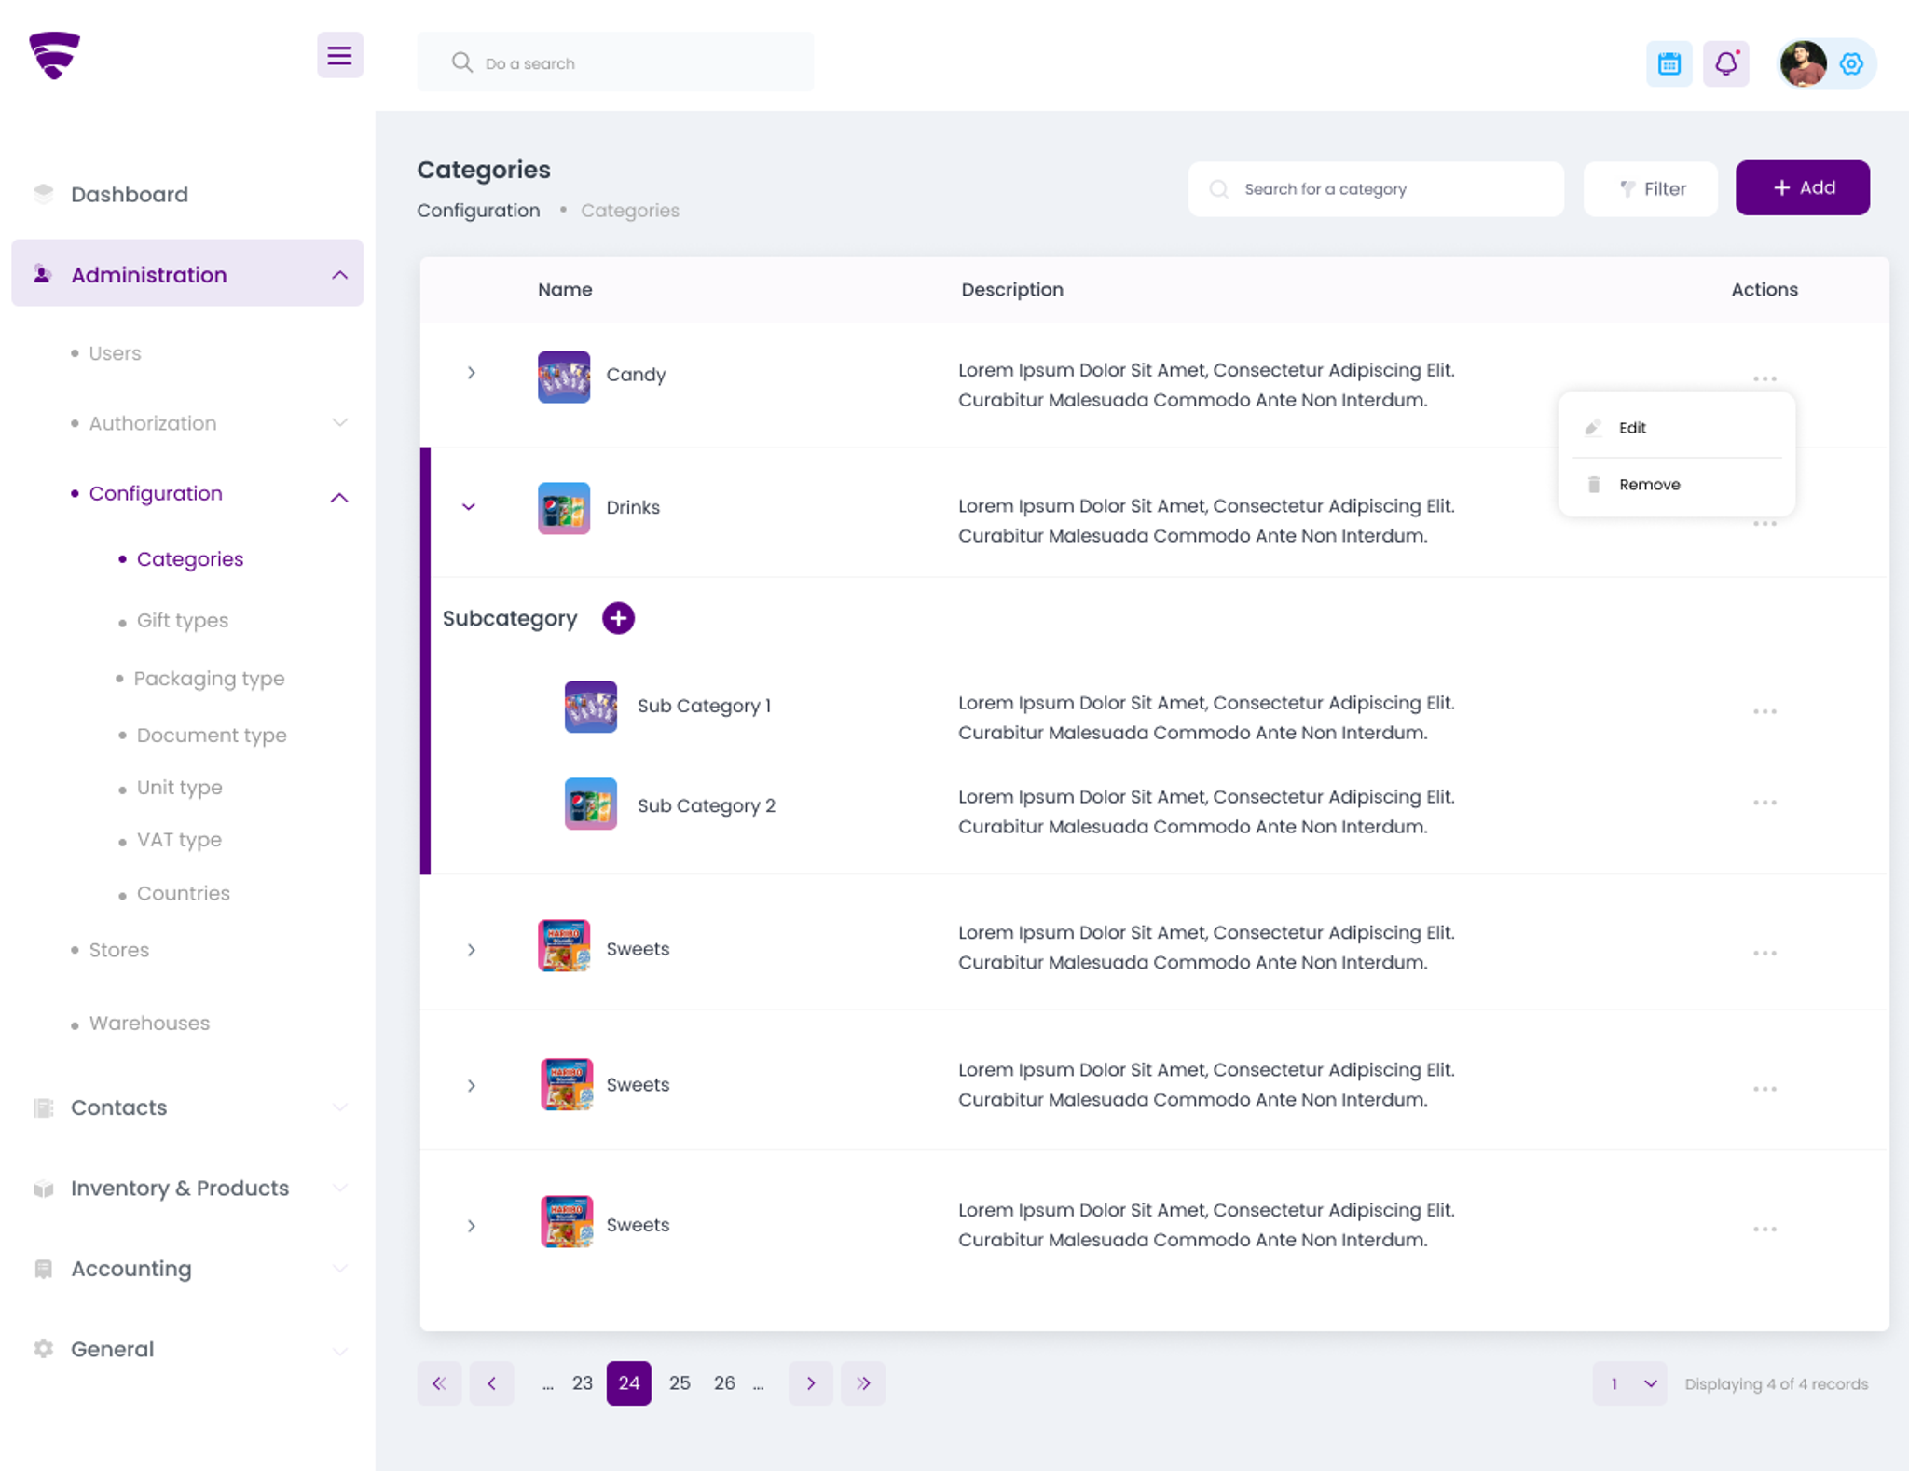Image resolution: width=1909 pixels, height=1471 pixels.
Task: Click the user profile avatar
Action: pyautogui.click(x=1803, y=63)
